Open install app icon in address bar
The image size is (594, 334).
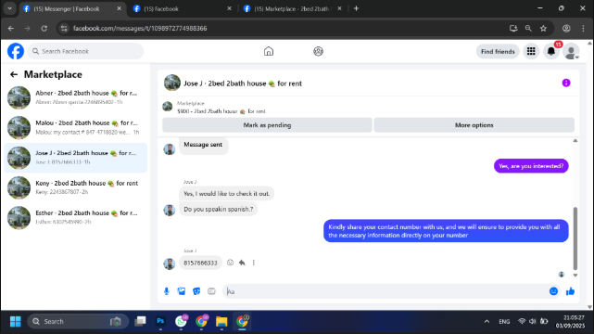pos(513,29)
